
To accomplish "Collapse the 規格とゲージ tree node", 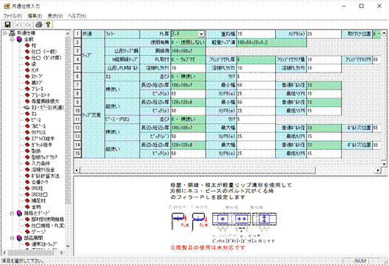I will 12,213.
